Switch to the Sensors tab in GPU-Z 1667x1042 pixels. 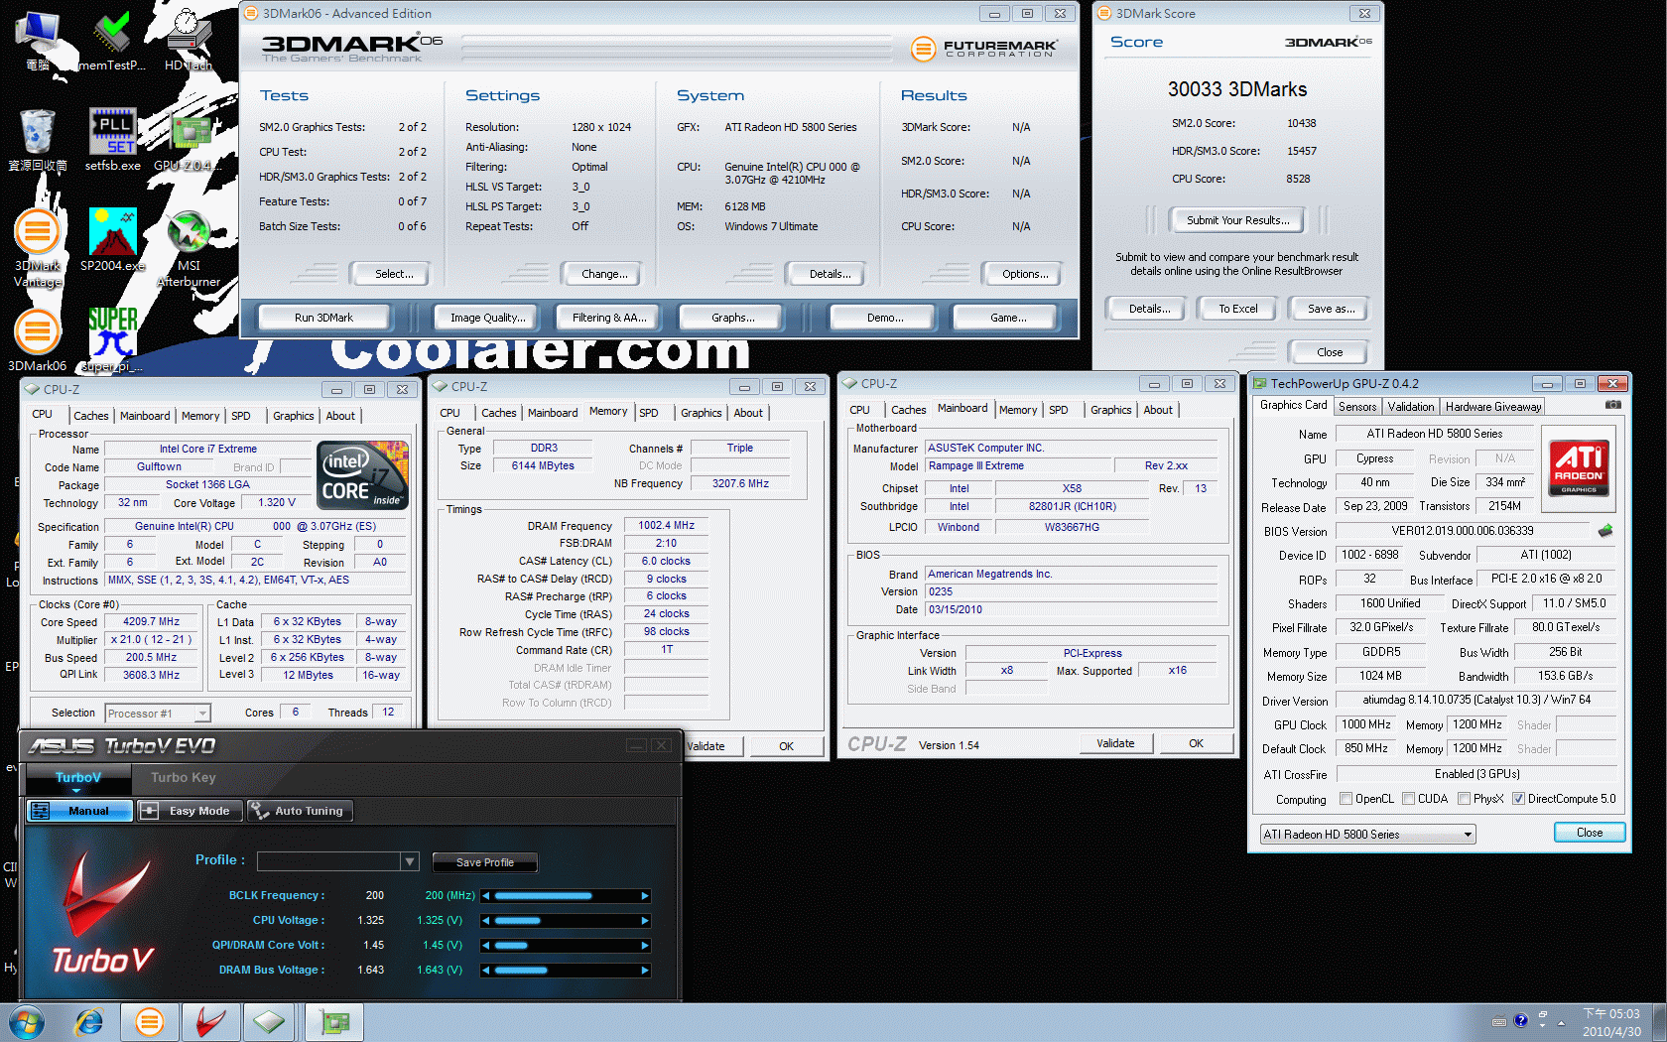pyautogui.click(x=1357, y=407)
